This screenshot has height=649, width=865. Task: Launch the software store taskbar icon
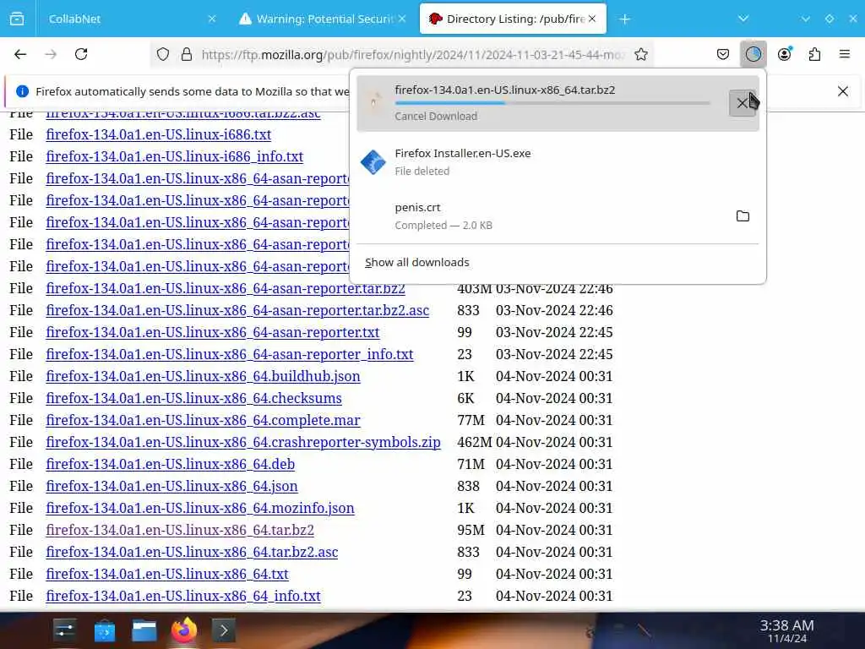[x=104, y=630]
